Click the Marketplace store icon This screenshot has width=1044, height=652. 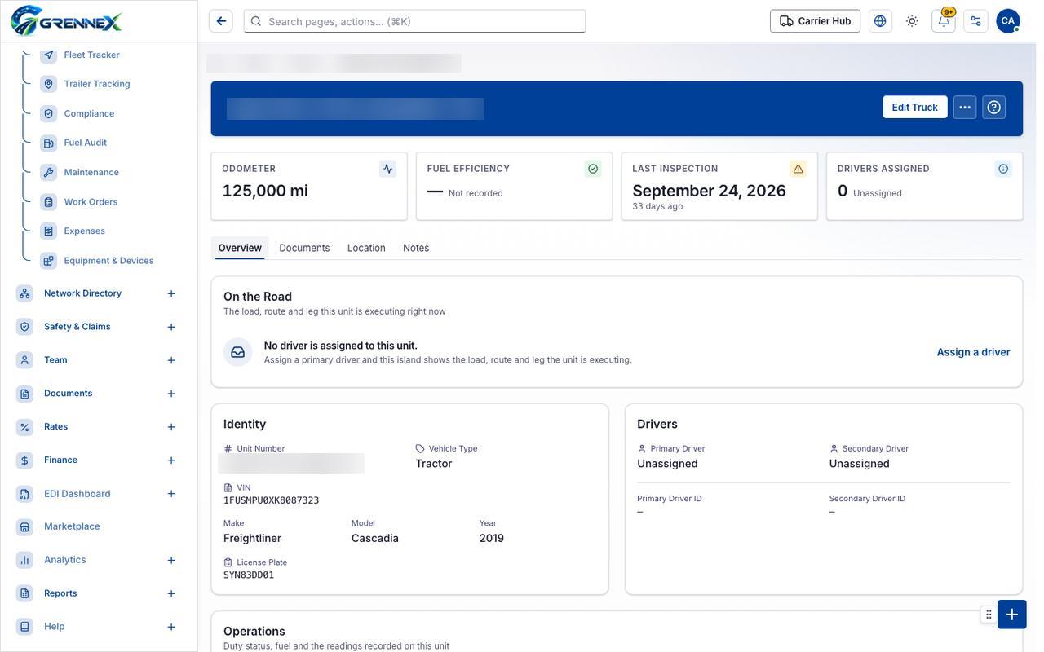pyautogui.click(x=24, y=526)
